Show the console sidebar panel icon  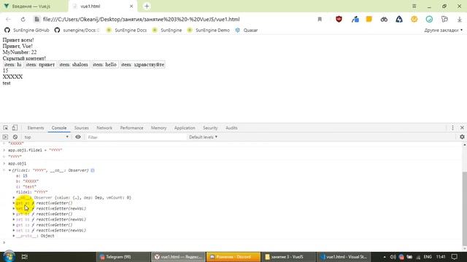coord(5,137)
